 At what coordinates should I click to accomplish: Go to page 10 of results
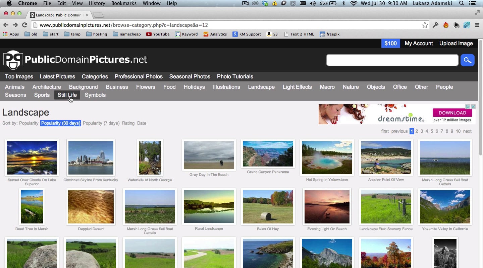[458, 131]
